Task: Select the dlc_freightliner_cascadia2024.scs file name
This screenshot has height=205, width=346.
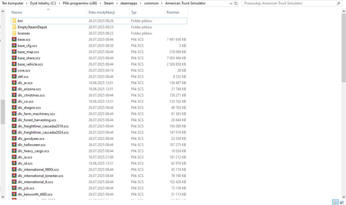Action: (x=43, y=132)
